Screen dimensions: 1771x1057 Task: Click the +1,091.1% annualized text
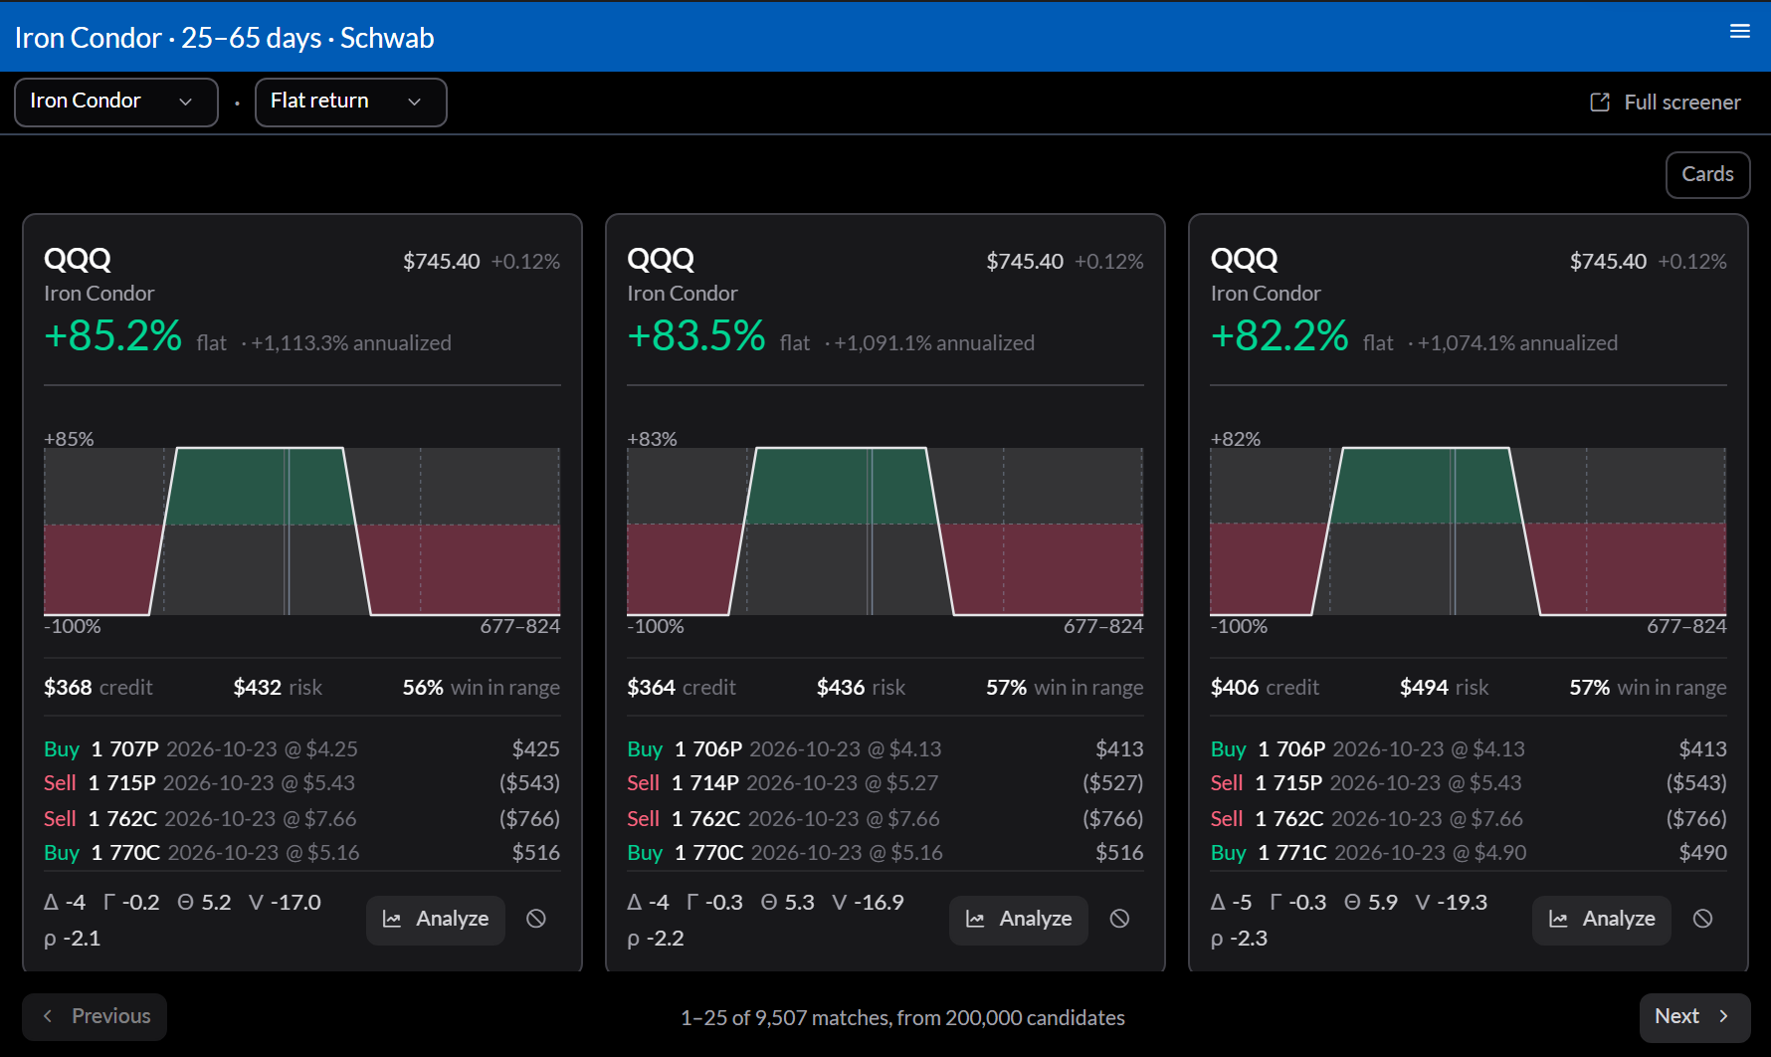tap(934, 343)
